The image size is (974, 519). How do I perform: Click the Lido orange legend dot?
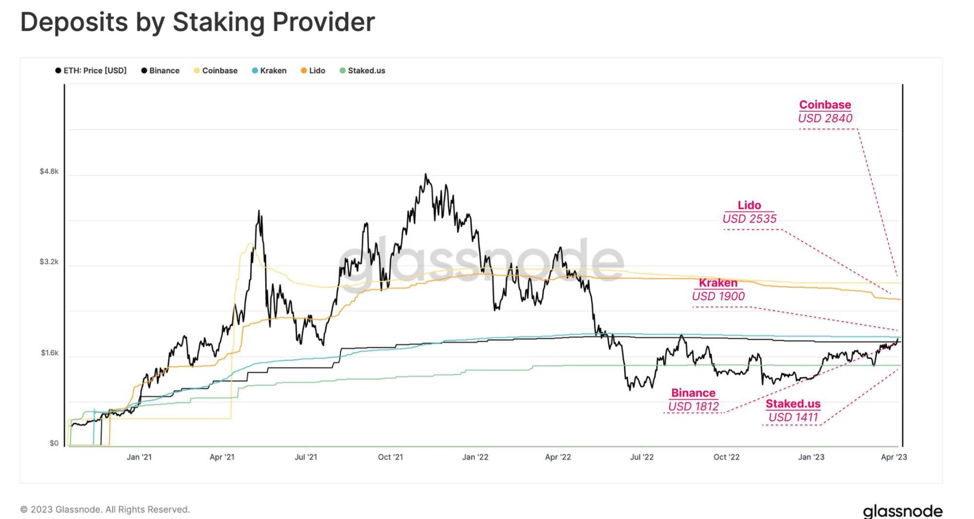click(304, 71)
